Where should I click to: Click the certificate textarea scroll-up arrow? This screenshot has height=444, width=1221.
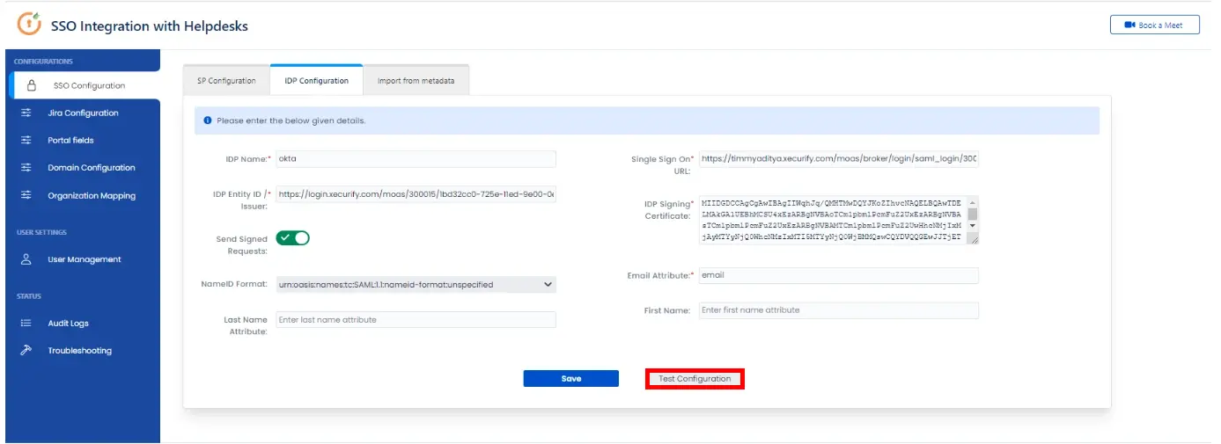pyautogui.click(x=973, y=202)
